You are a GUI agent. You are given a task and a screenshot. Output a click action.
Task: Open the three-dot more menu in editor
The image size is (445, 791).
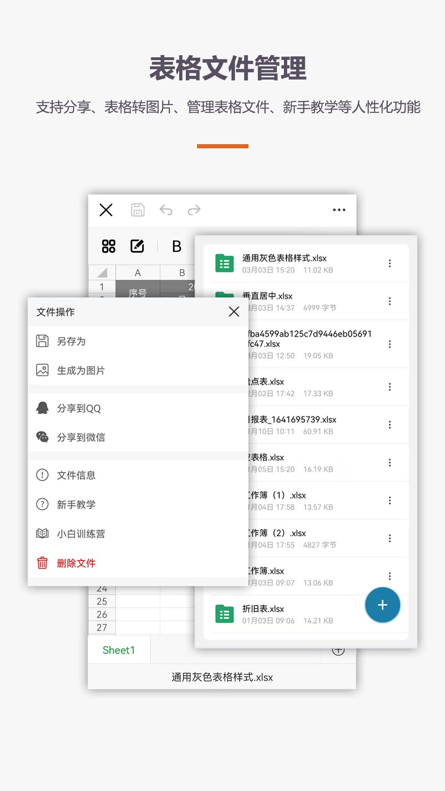coord(339,210)
